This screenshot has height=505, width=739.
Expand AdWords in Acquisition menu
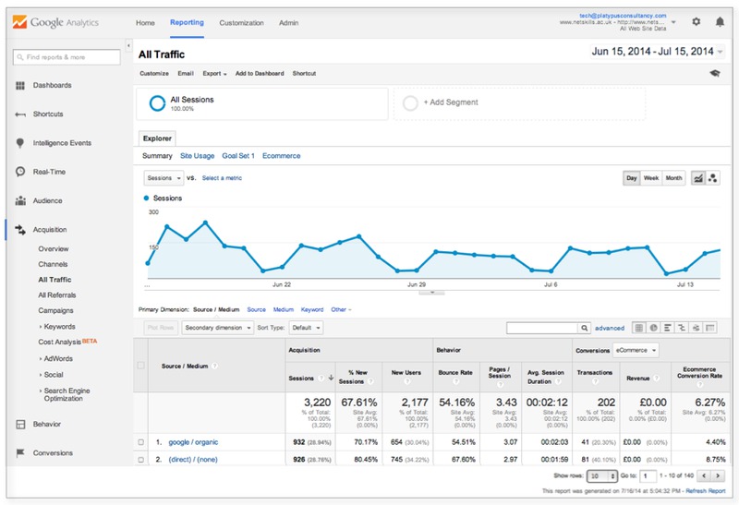[56, 358]
